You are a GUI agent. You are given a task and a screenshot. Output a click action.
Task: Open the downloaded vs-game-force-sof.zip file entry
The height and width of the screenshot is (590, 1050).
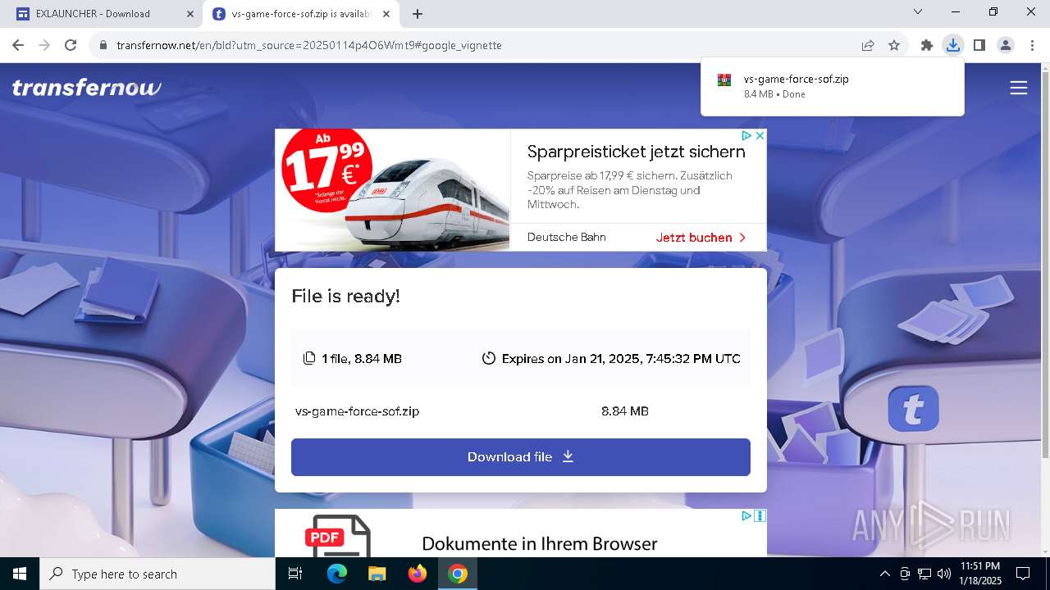click(833, 86)
